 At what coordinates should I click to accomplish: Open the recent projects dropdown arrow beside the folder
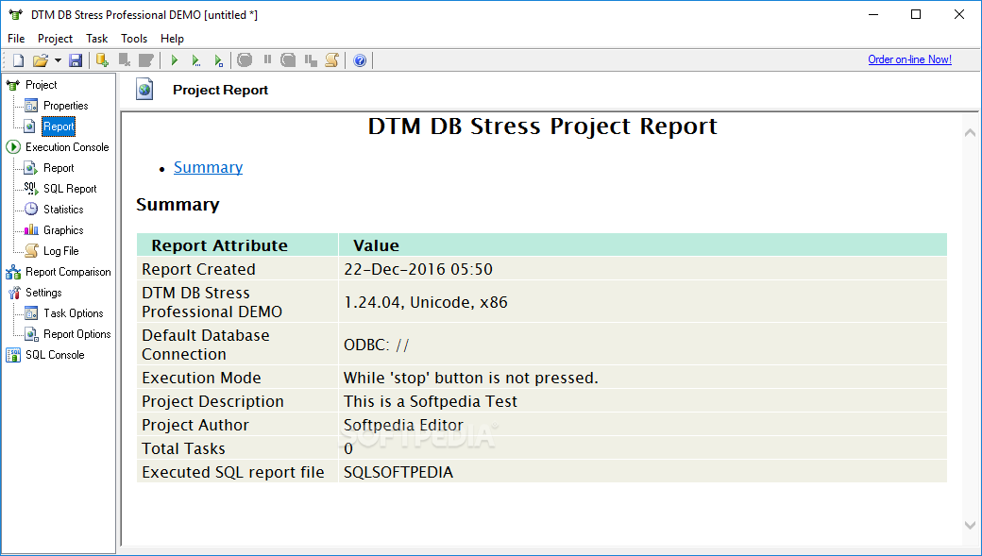tap(58, 60)
